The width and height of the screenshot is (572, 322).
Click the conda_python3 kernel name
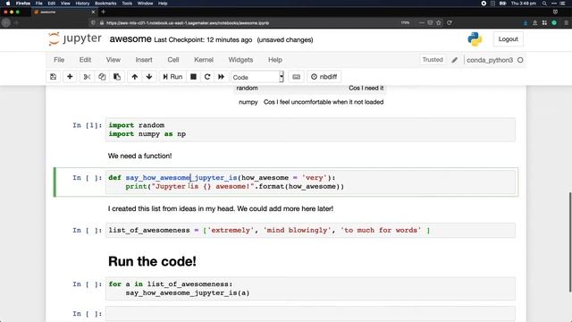click(490, 60)
